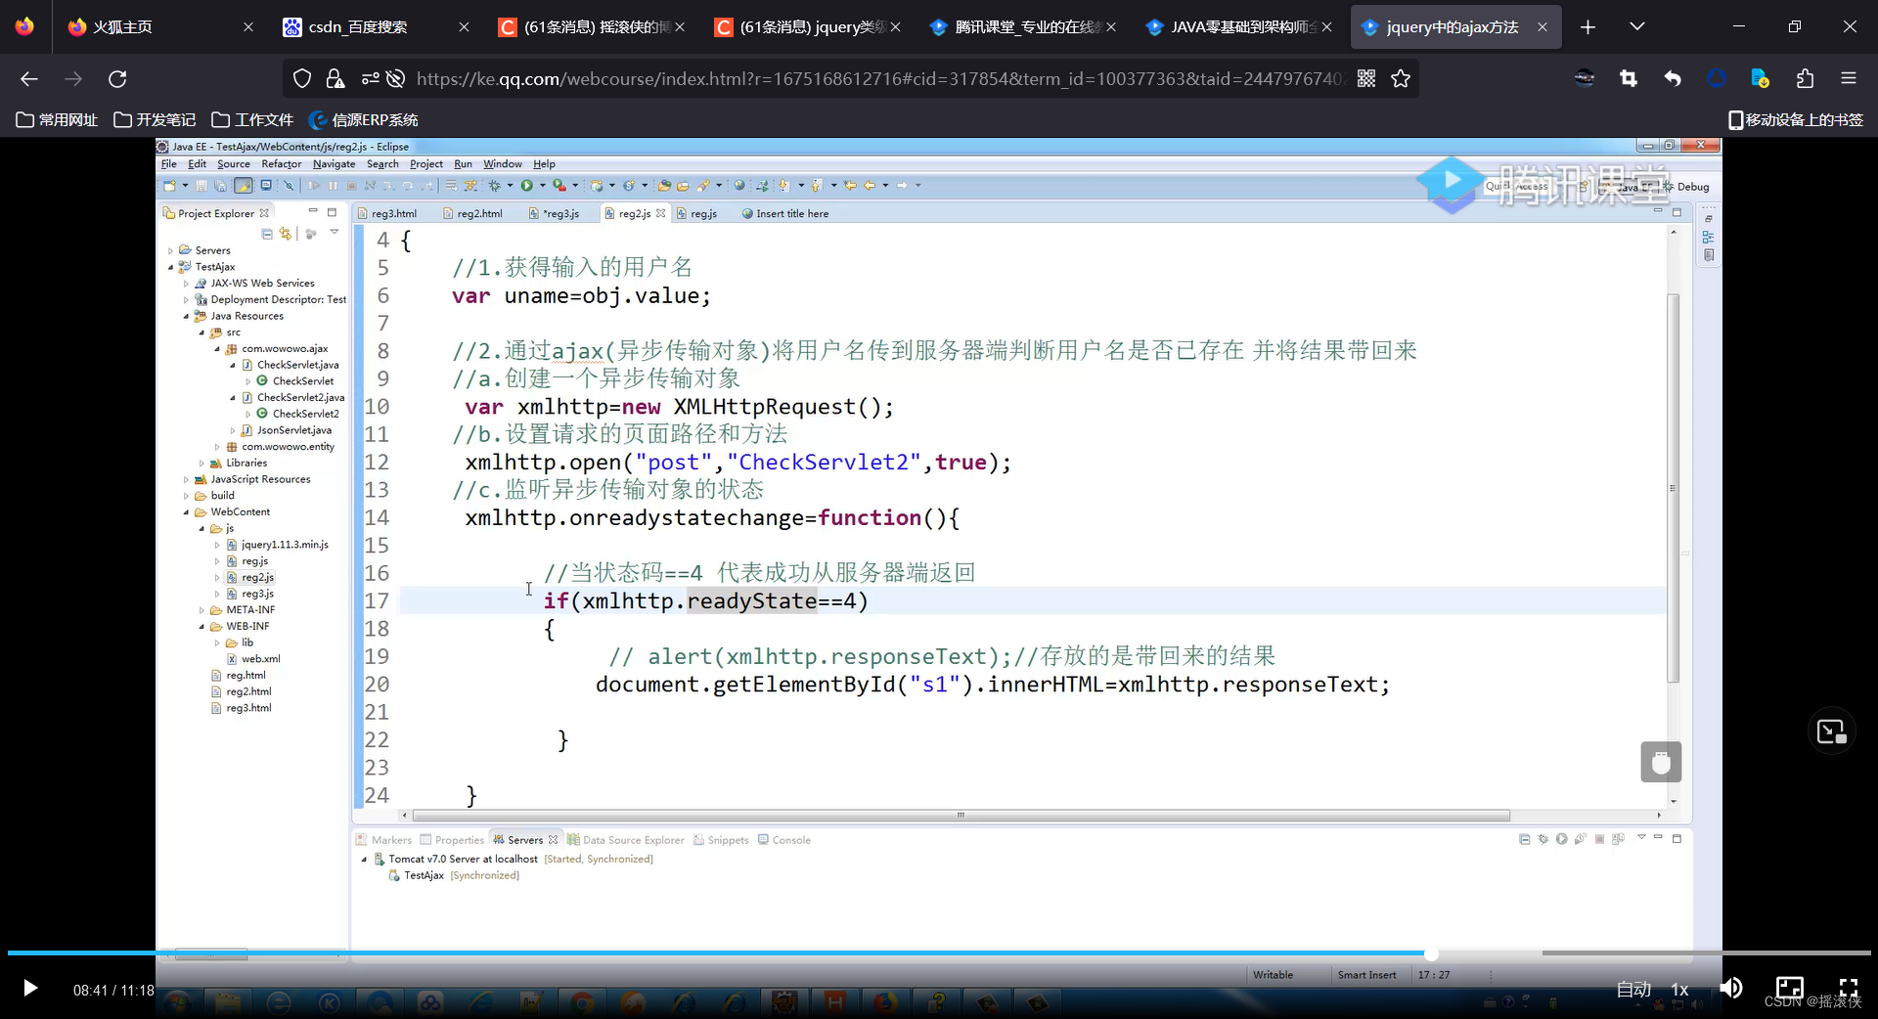Open Run button dropdown arrow
This screenshot has height=1019, width=1878.
[542, 186]
